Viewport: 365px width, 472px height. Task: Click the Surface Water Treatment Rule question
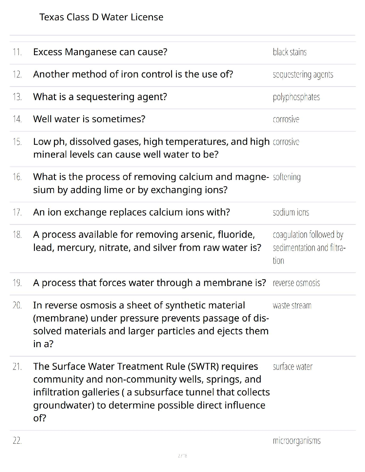click(151, 392)
